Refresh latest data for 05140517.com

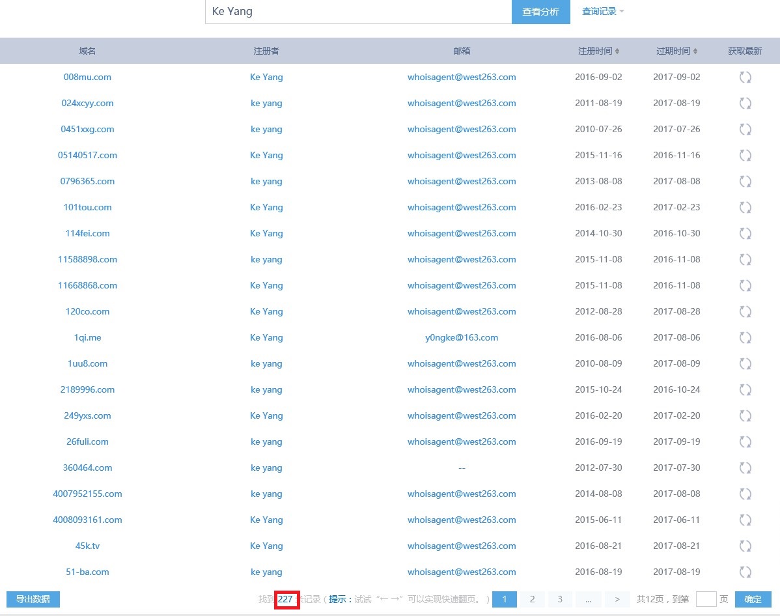click(745, 155)
